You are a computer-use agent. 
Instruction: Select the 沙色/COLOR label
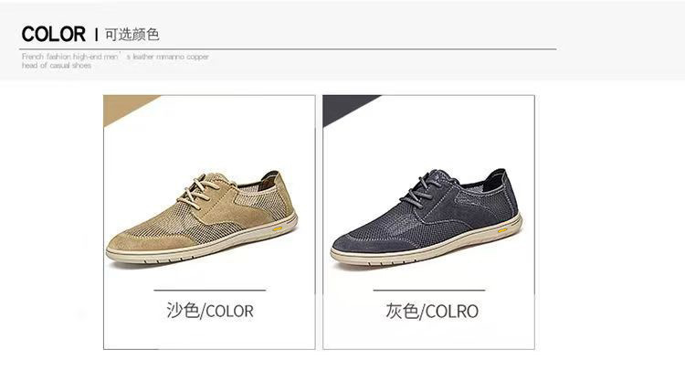pyautogui.click(x=210, y=311)
